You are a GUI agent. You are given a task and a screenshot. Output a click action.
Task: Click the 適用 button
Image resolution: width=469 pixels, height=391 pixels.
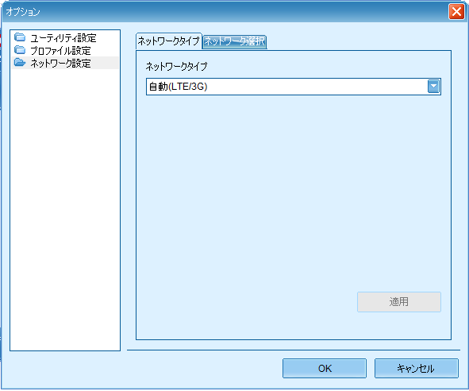coord(398,302)
